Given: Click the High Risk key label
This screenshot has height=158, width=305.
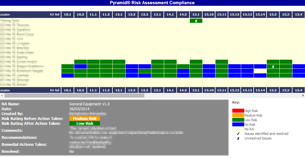Looking at the screenshot, I should (x=251, y=111).
